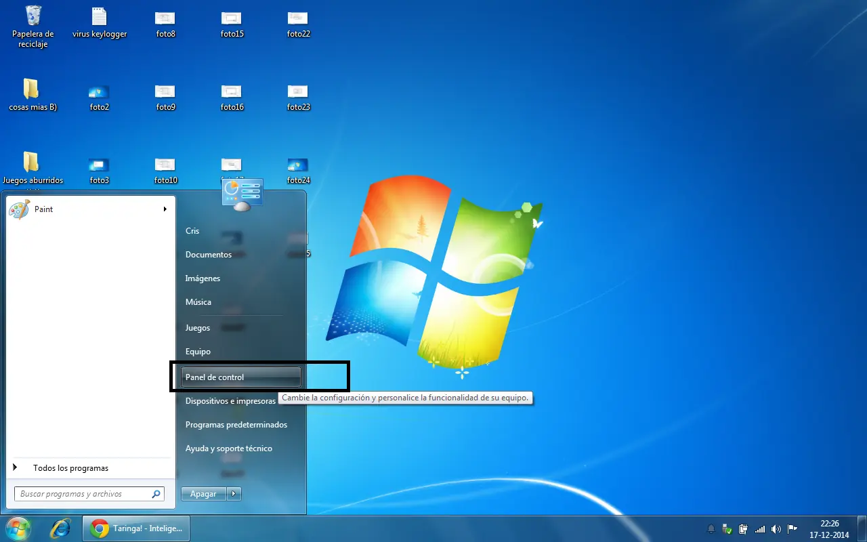The width and height of the screenshot is (867, 542).
Task: Select the foto3 desktop image file
Action: (99, 170)
